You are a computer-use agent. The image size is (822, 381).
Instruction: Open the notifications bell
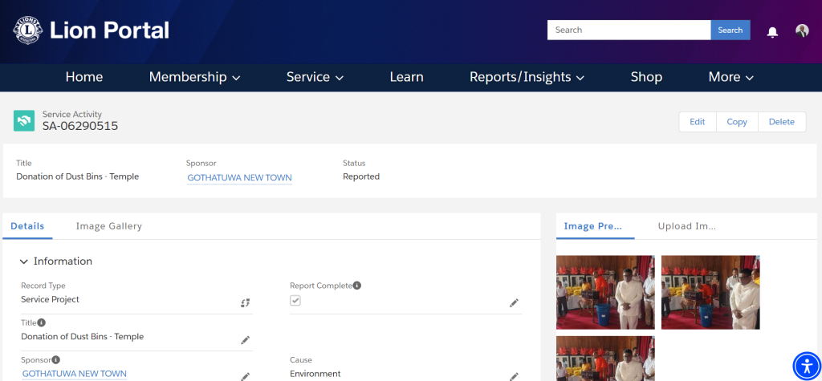coord(772,32)
